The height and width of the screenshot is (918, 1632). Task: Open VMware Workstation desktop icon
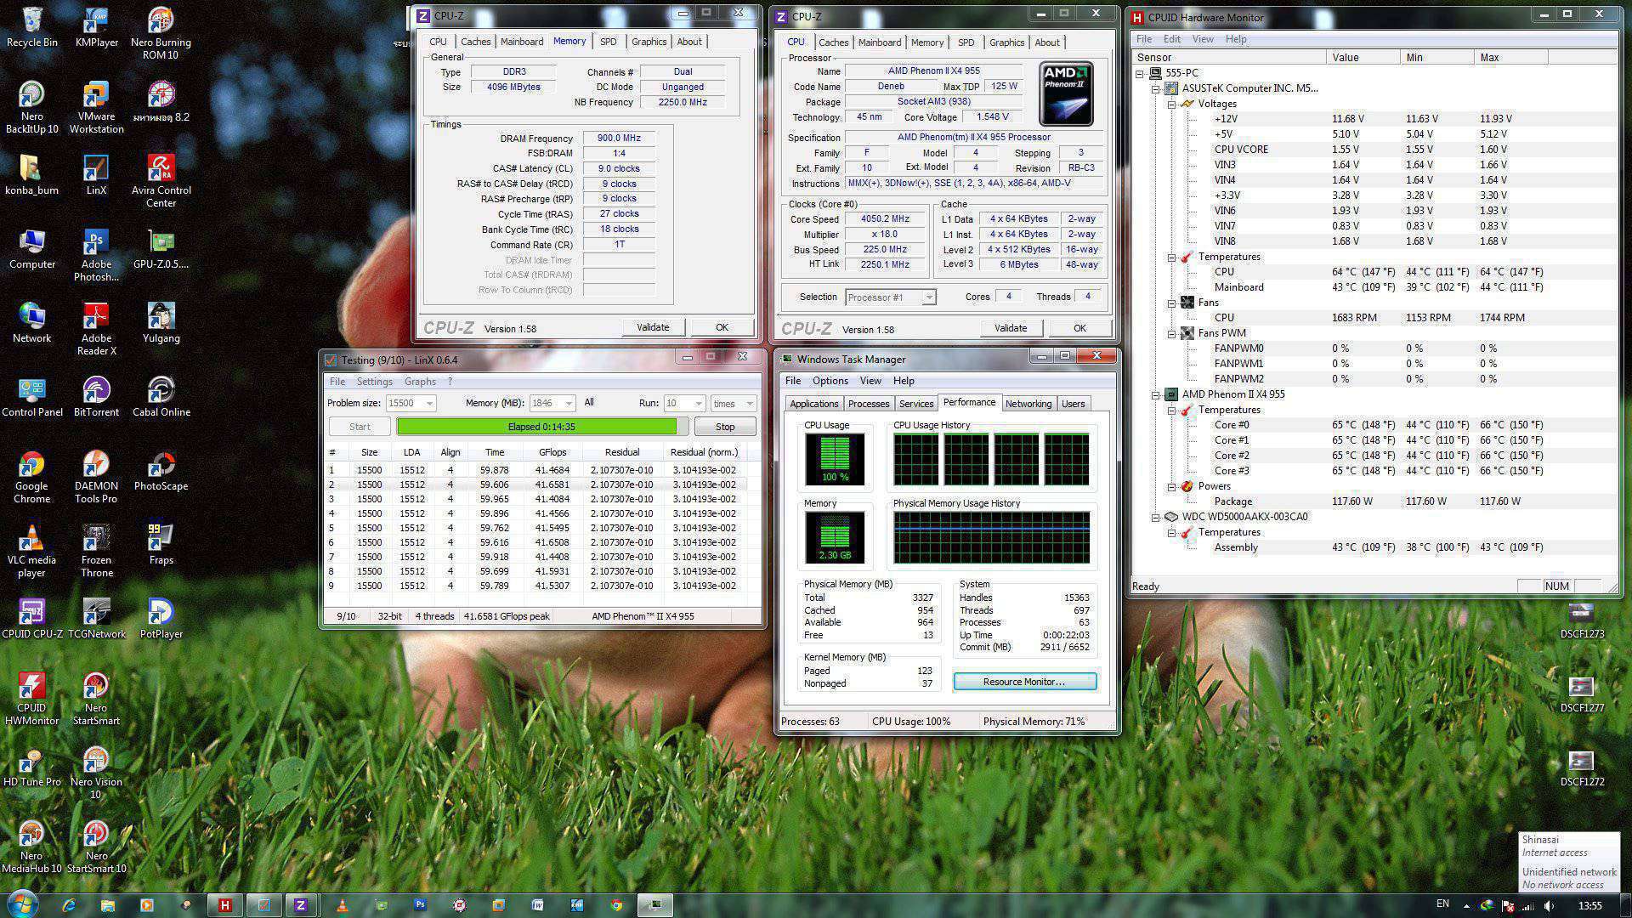click(x=96, y=108)
